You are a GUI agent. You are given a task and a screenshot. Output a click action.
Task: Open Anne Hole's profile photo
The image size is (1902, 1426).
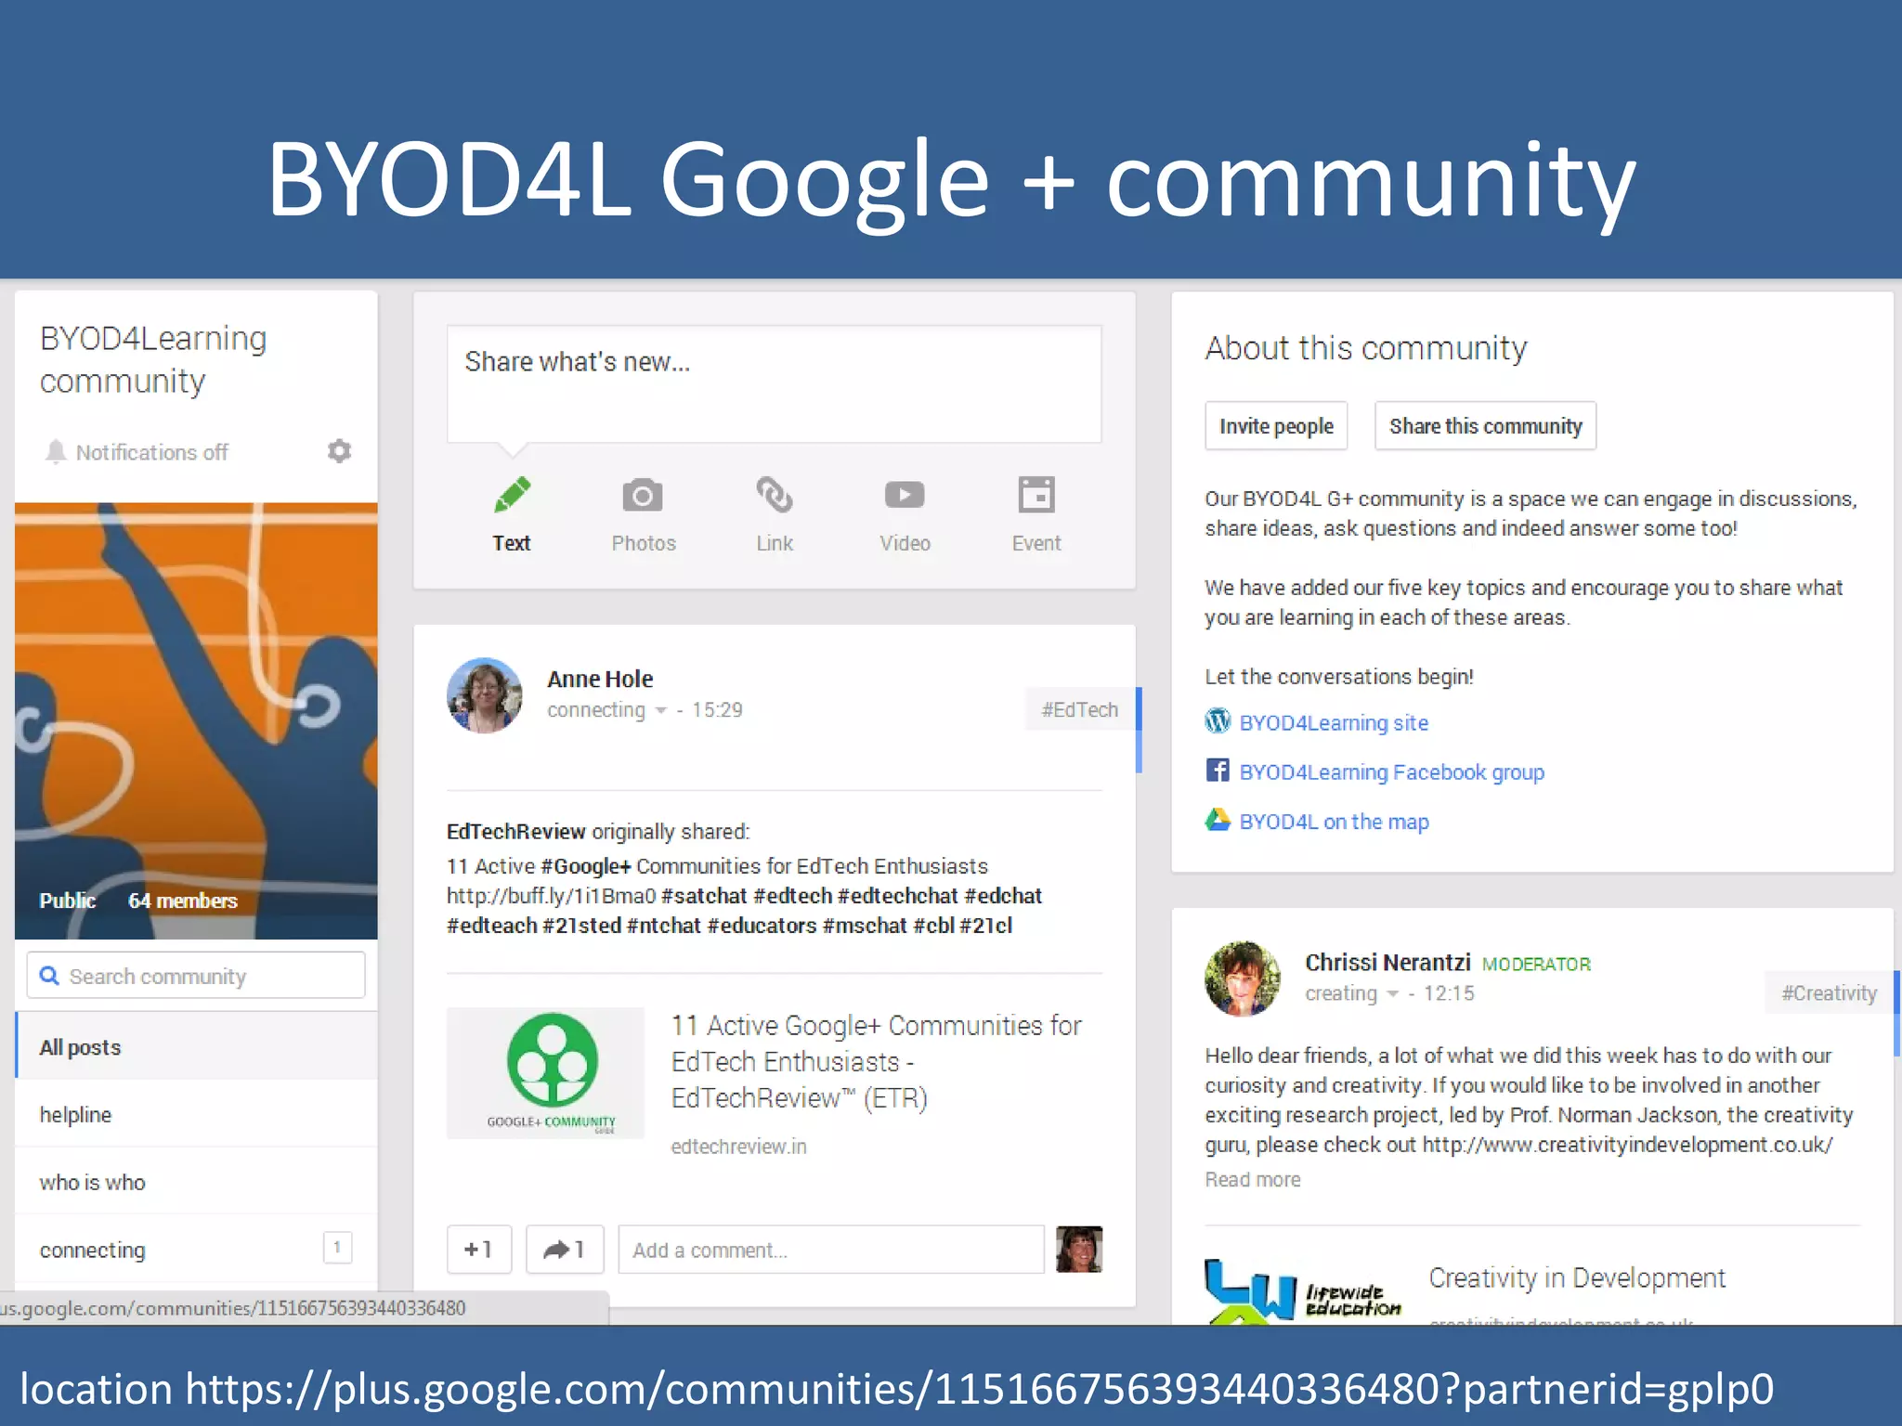484,695
